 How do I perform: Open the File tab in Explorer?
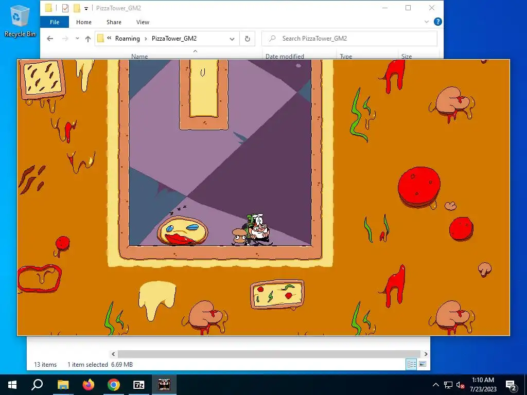[55, 22]
